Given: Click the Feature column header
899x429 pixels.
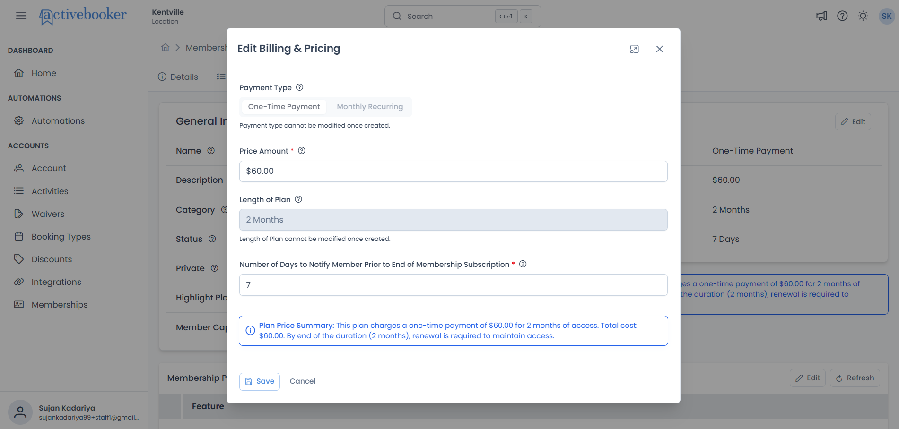Looking at the screenshot, I should pos(208,406).
